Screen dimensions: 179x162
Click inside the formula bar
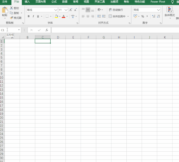(115, 30)
